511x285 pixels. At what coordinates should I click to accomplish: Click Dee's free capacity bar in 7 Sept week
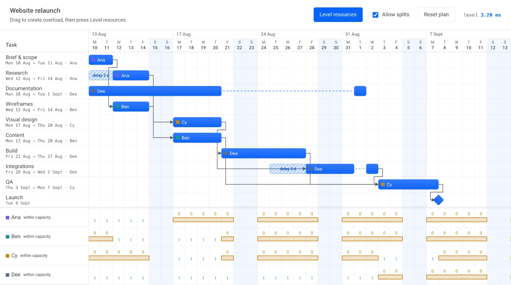[457, 277]
